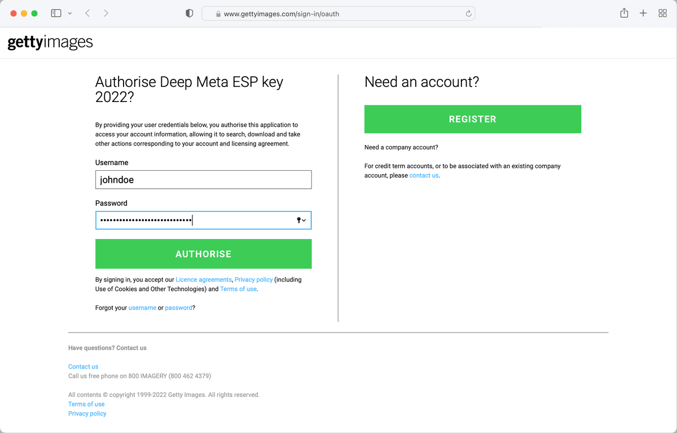Click the 'Password' field label

click(111, 203)
